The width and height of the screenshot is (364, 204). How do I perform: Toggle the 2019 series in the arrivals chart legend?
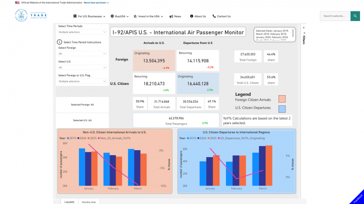coord(71,138)
